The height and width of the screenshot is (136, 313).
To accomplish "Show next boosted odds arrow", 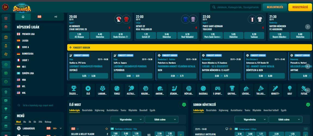I will 308,66.
